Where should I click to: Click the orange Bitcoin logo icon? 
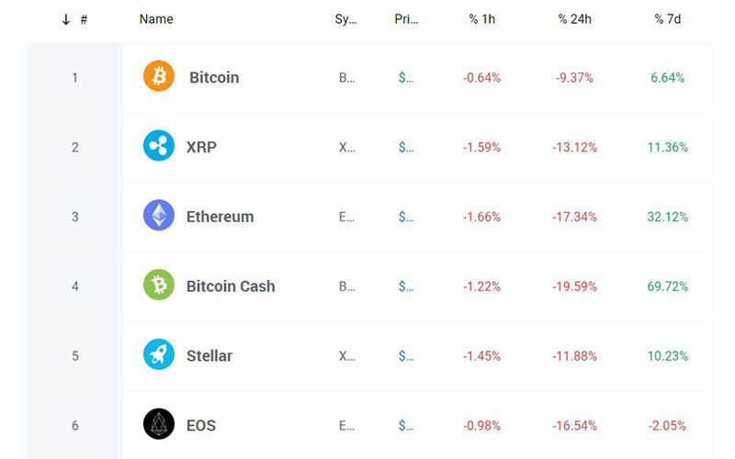pyautogui.click(x=159, y=77)
